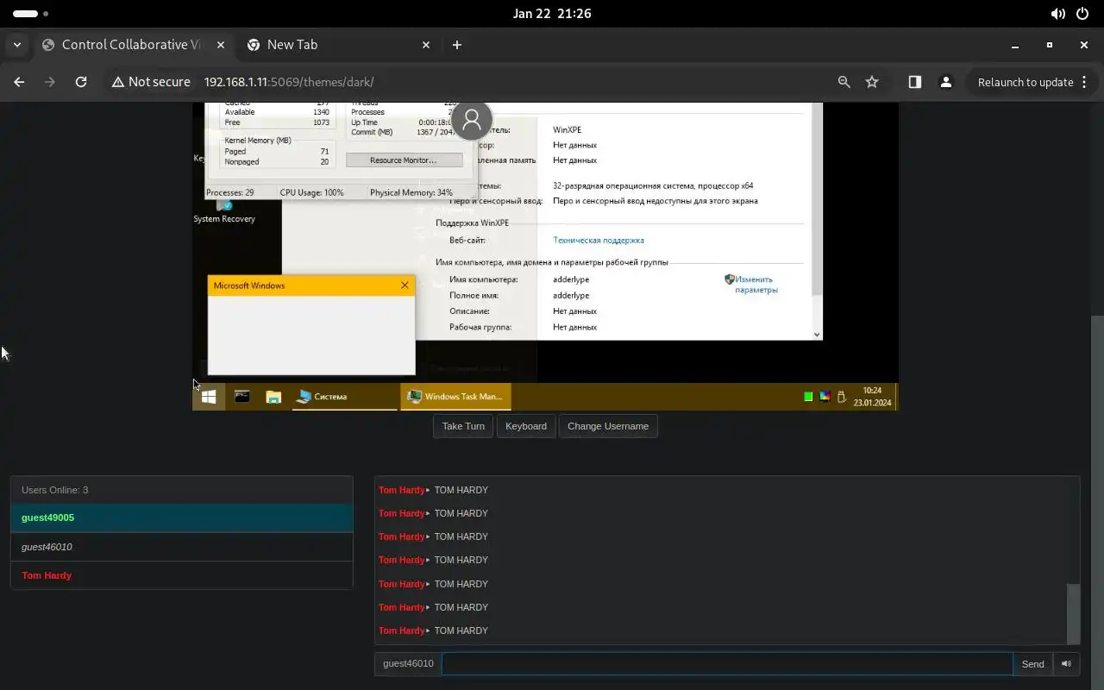The width and height of the screenshot is (1104, 690).
Task: Open the zoom magnifier in address bar
Action: [844, 82]
